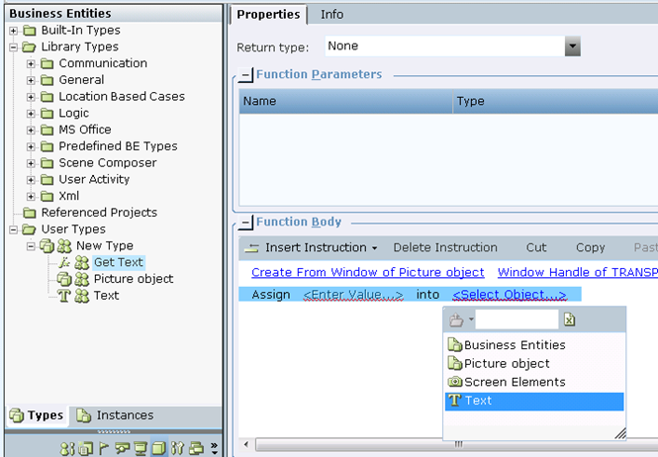Viewport: 658px width, 457px height.
Task: Collapse the Function Parameters section
Action: click(245, 75)
